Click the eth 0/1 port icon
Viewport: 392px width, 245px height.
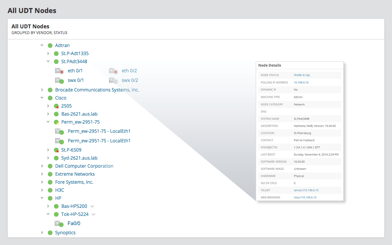[x=59, y=71]
